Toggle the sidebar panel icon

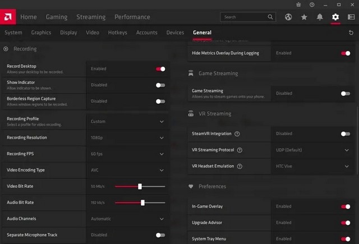(x=351, y=17)
